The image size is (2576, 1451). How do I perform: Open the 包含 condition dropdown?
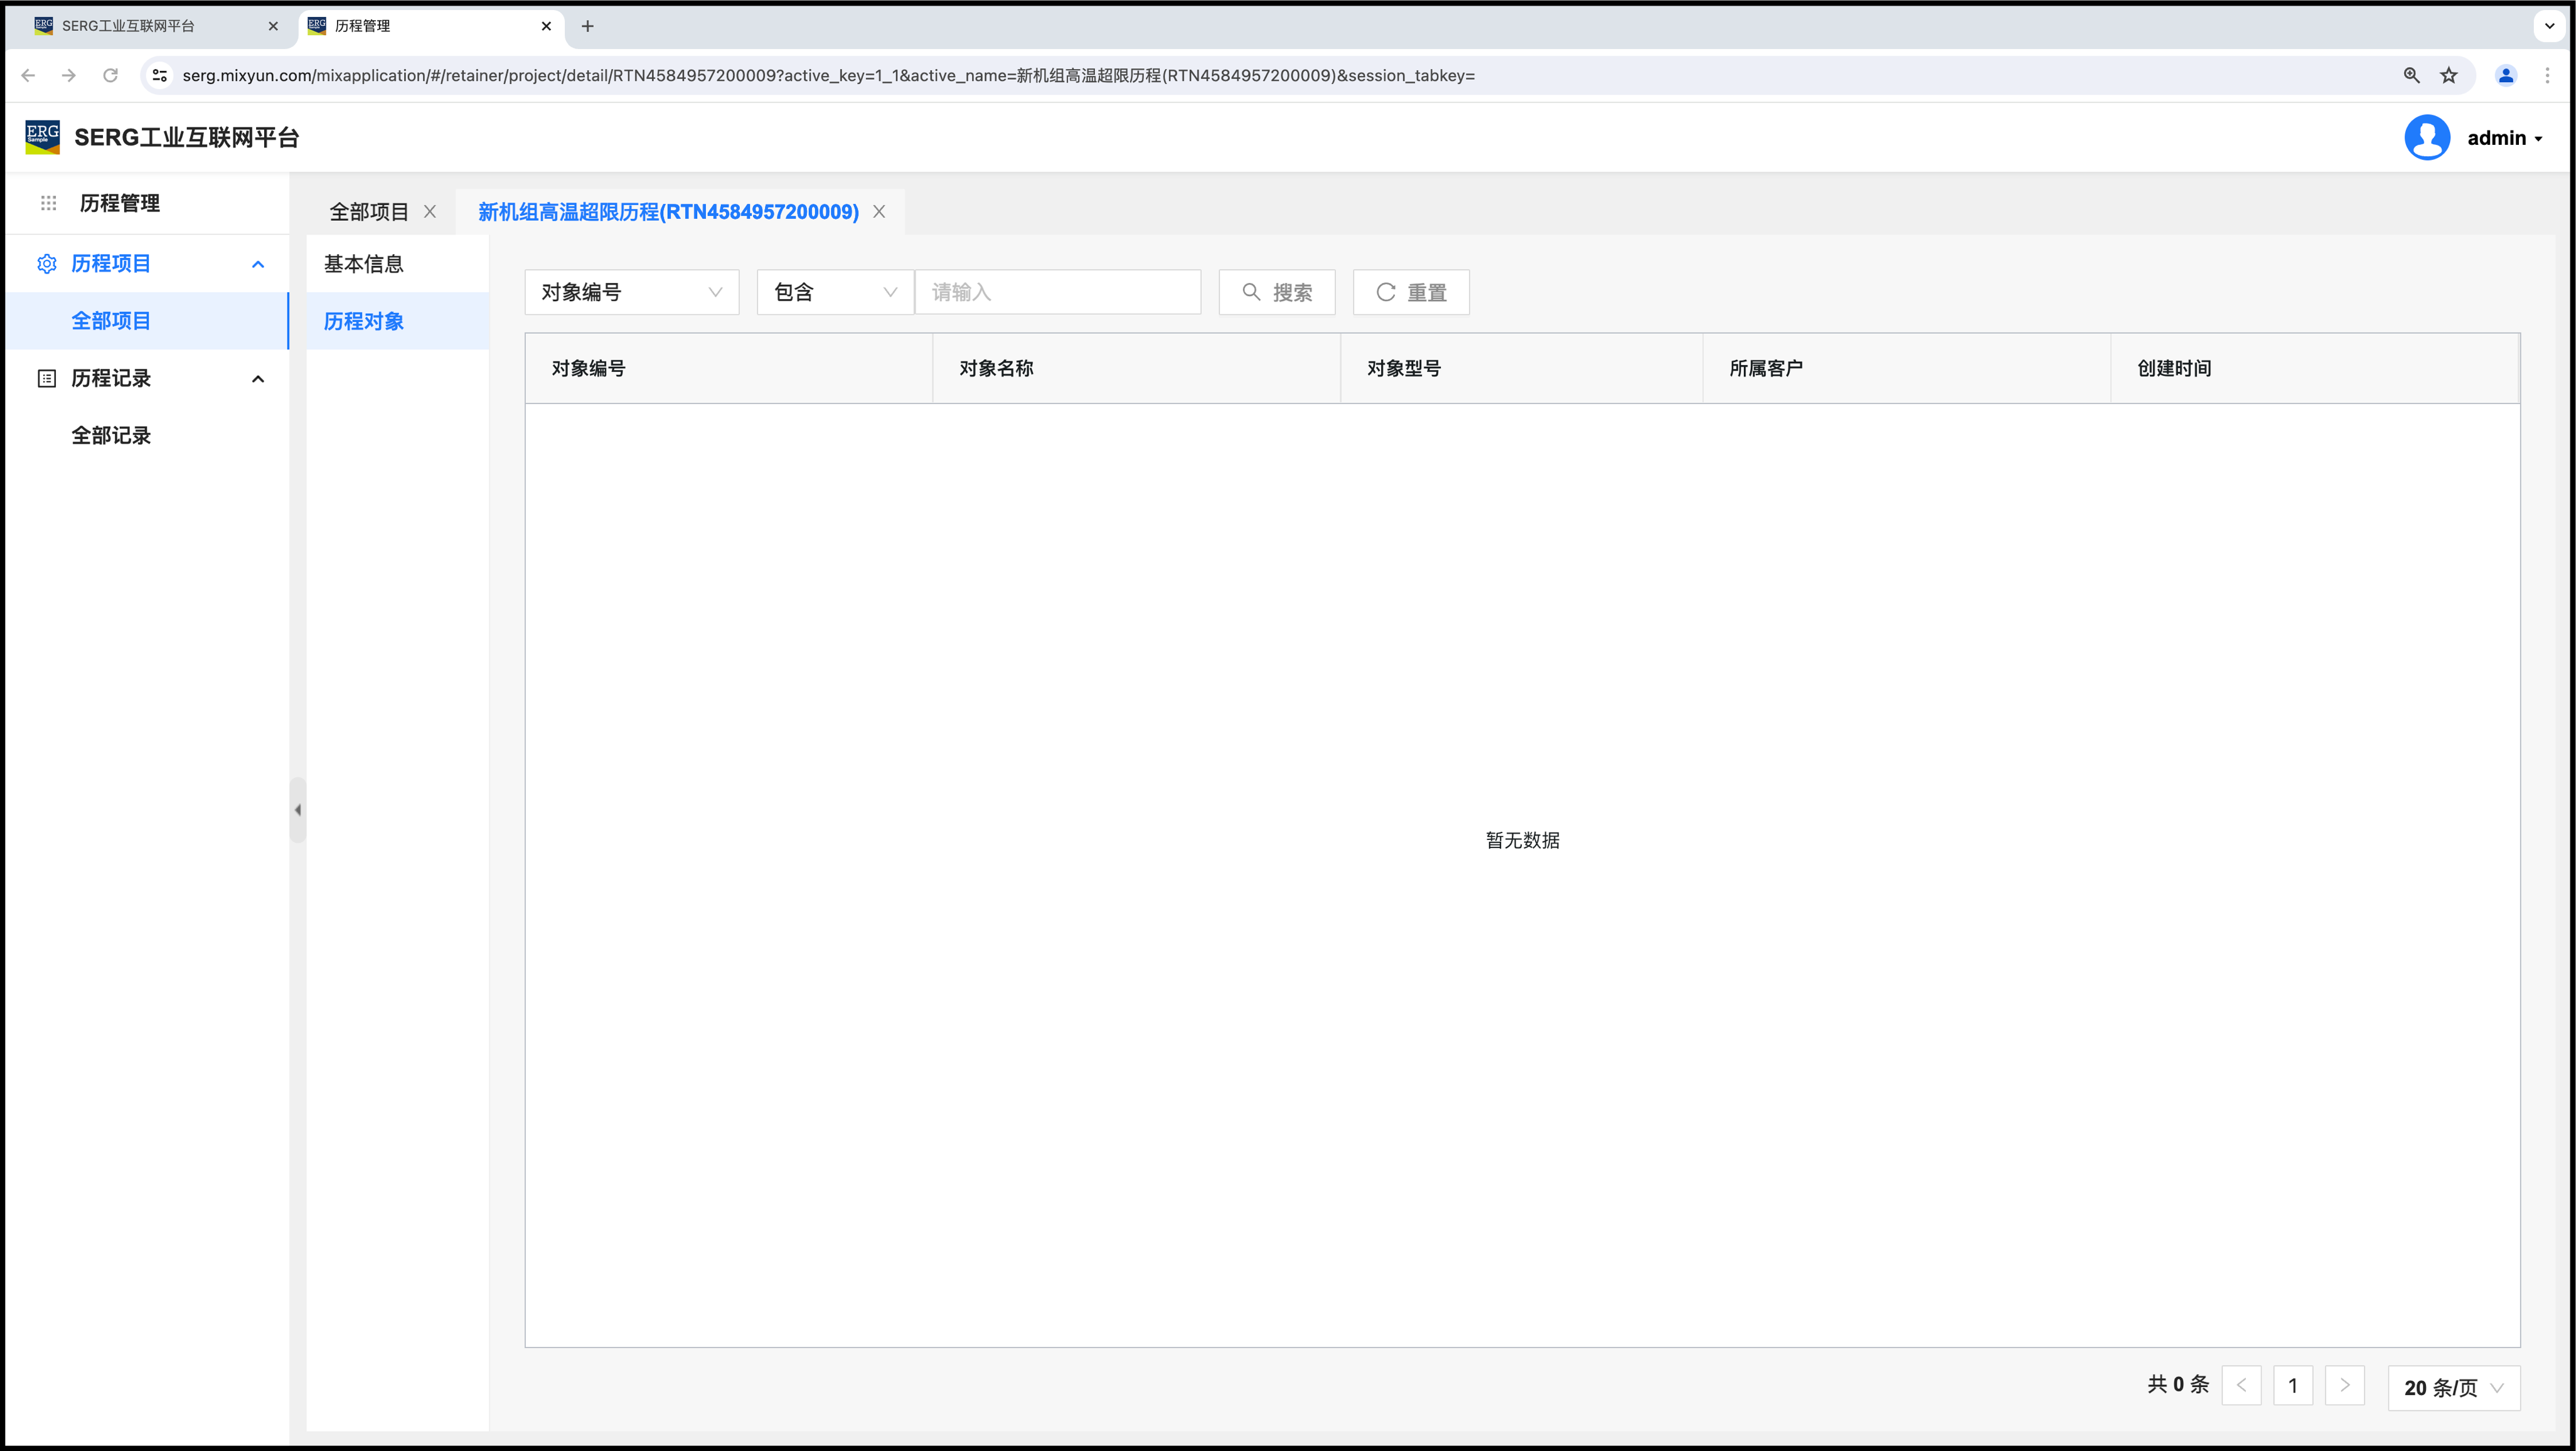[834, 292]
